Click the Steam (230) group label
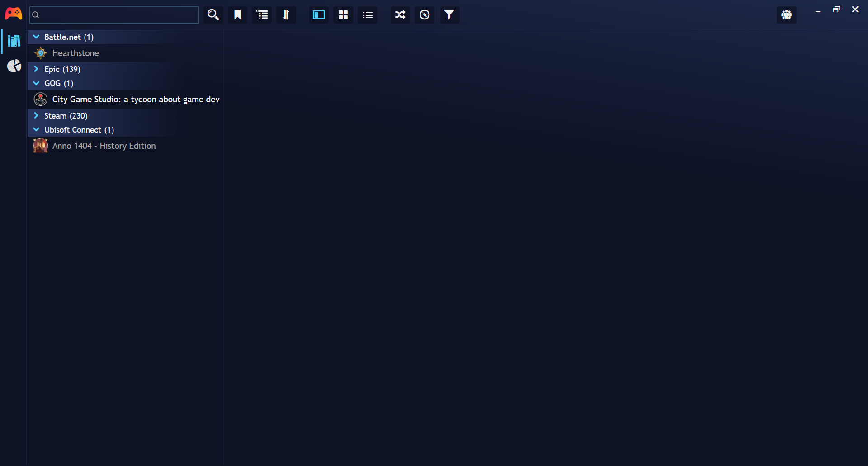 66,116
